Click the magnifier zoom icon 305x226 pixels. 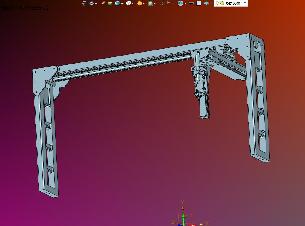pyautogui.click(x=150, y=3)
